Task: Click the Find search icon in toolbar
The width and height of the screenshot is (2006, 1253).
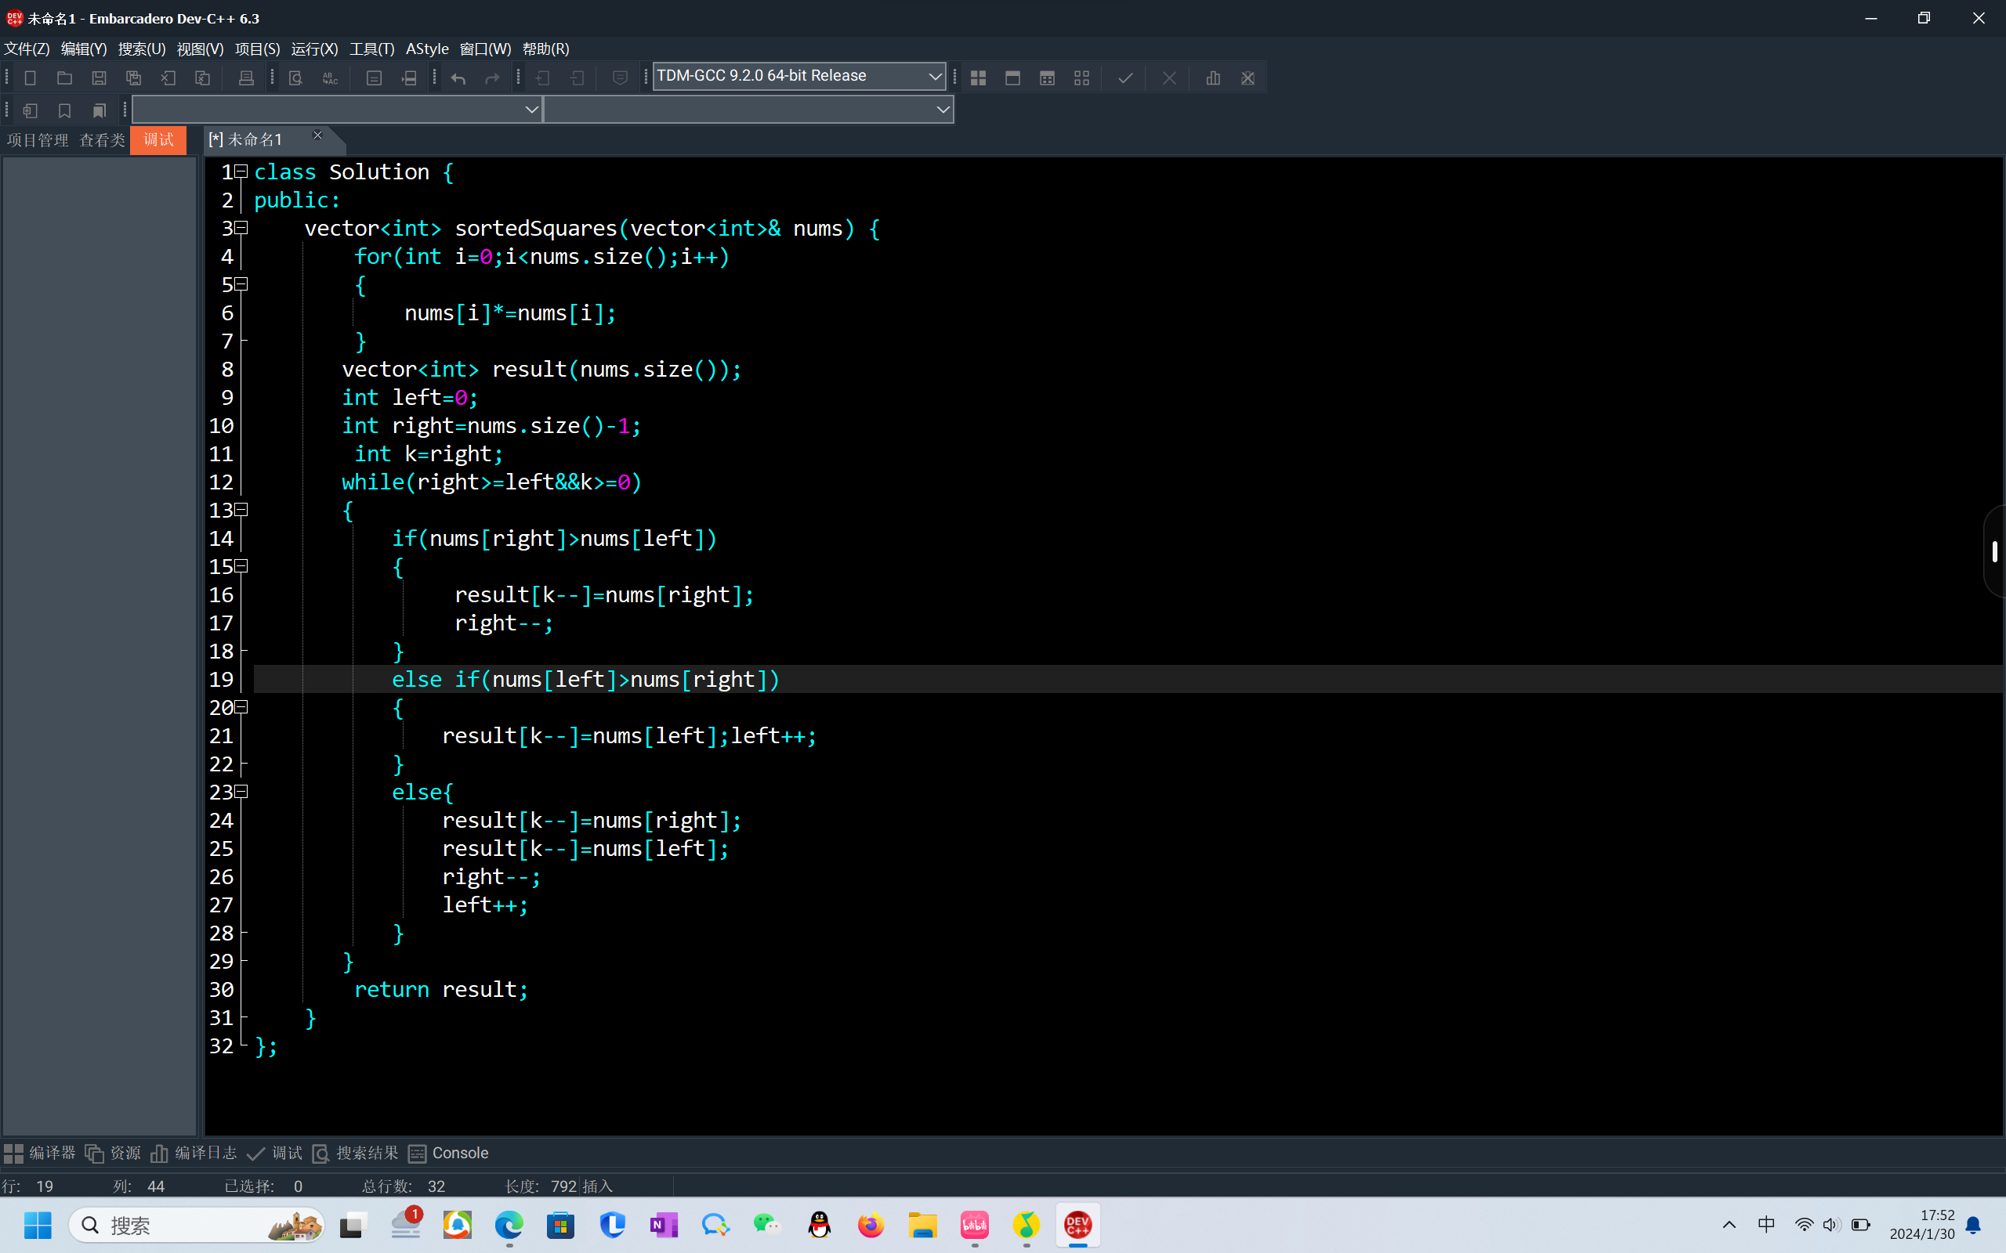Action: (296, 78)
